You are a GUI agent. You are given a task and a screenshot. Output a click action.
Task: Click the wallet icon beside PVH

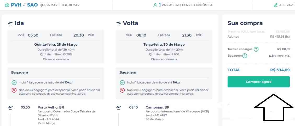pyautogui.click(x=7, y=5)
